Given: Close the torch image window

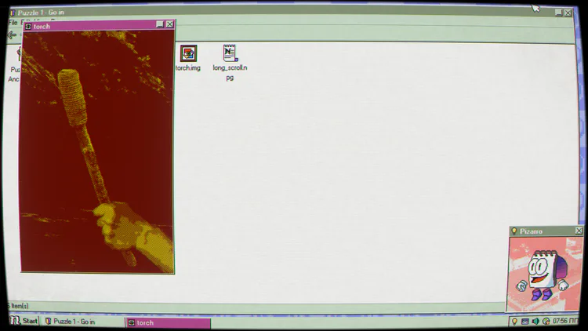Looking at the screenshot, I should [x=169, y=24].
